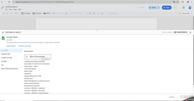
Task: Select Report OVOID spreadsheet
Action: 28,71
